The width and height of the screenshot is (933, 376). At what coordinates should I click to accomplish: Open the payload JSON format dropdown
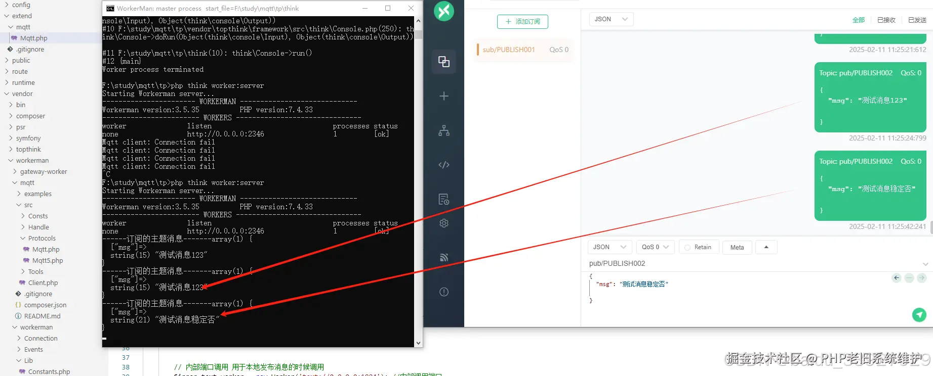pyautogui.click(x=610, y=247)
